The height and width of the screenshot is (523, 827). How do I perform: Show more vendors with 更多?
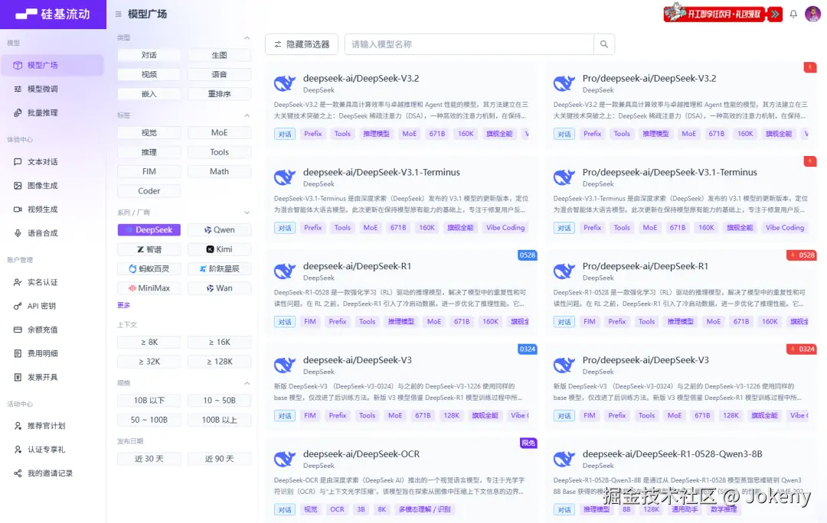pyautogui.click(x=124, y=305)
